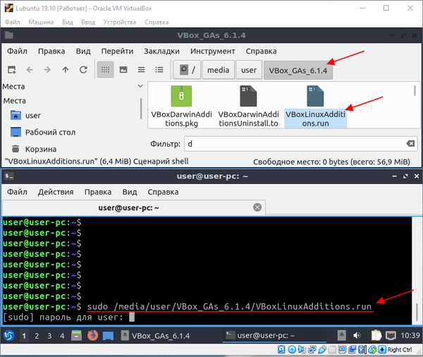Image resolution: width=423 pixels, height=357 pixels.
Task: Open the Закладки menu
Action: tap(161, 51)
